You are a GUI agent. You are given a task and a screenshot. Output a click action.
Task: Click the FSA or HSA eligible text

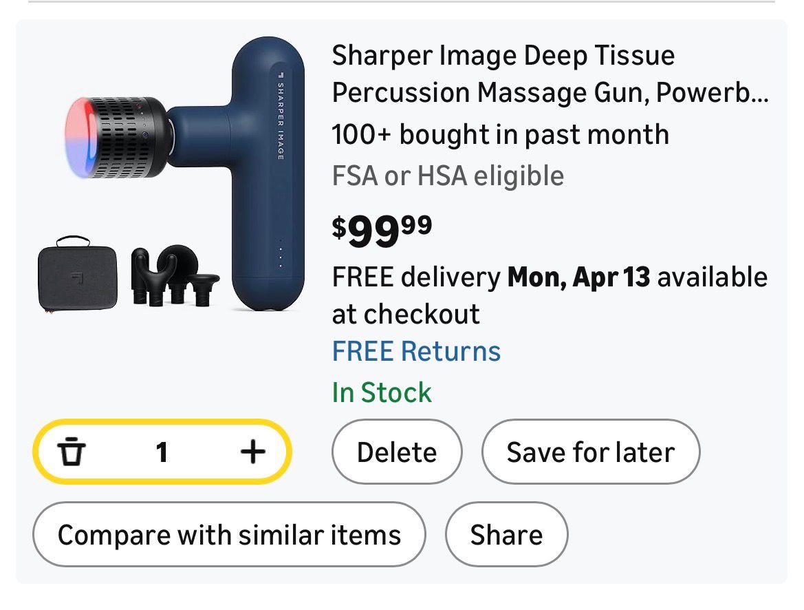click(448, 176)
